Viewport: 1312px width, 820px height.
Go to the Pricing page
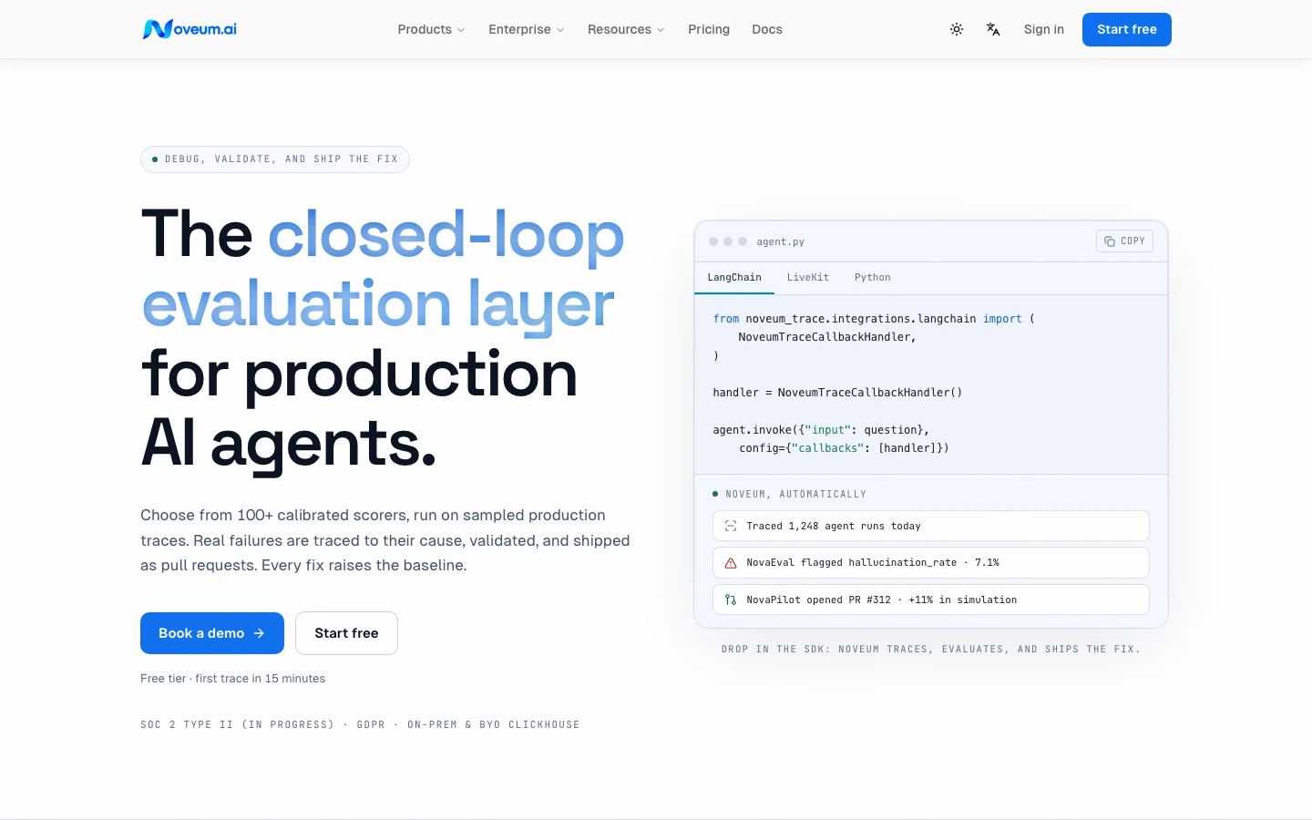[x=709, y=29]
